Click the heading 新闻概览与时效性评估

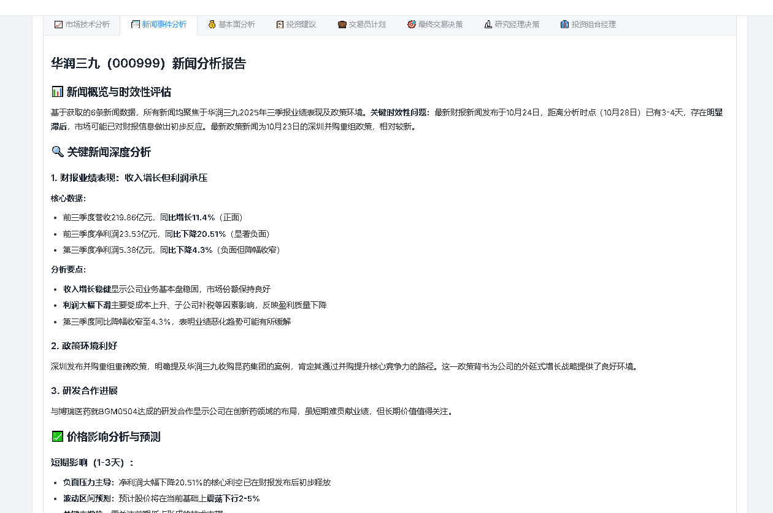(111, 92)
